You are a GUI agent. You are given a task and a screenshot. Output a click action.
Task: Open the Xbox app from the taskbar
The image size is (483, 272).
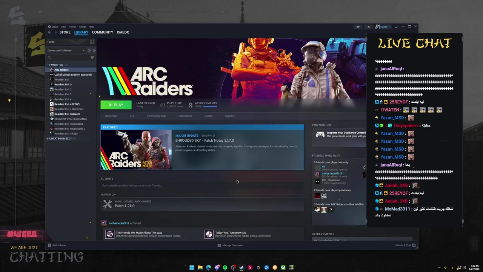tap(283, 267)
